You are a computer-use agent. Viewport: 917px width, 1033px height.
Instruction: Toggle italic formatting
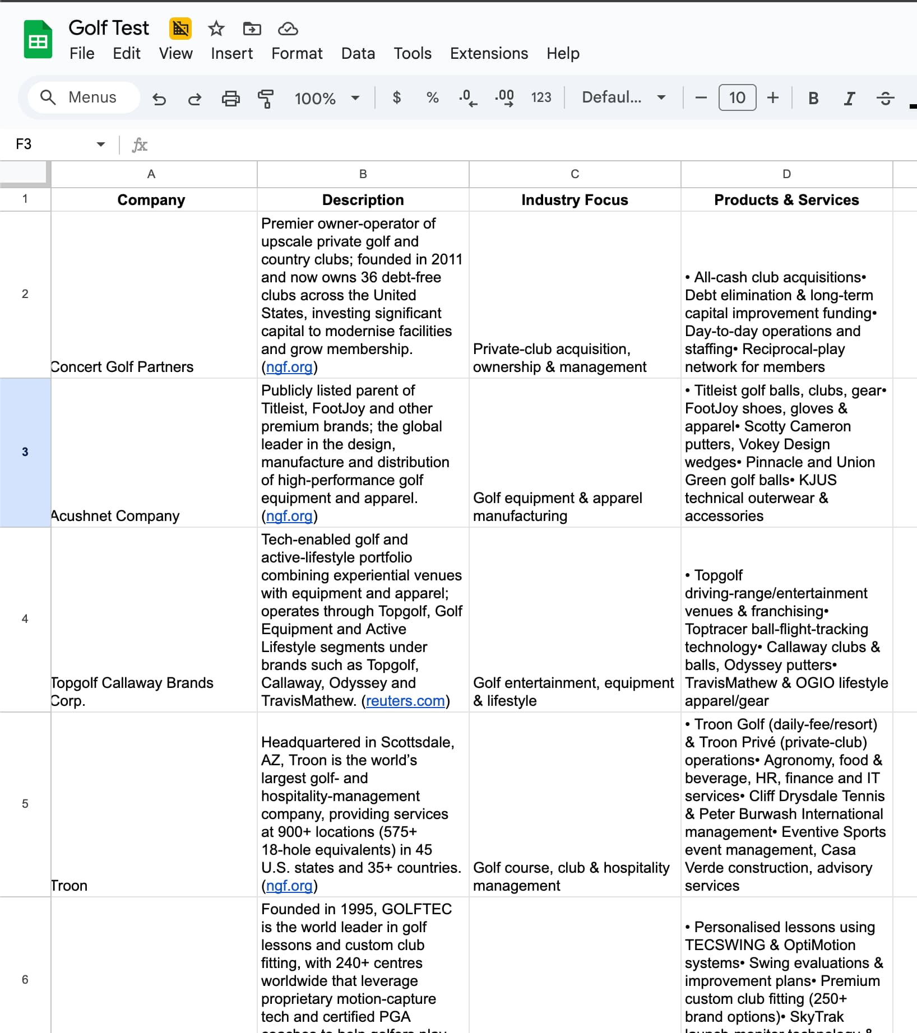(x=849, y=98)
